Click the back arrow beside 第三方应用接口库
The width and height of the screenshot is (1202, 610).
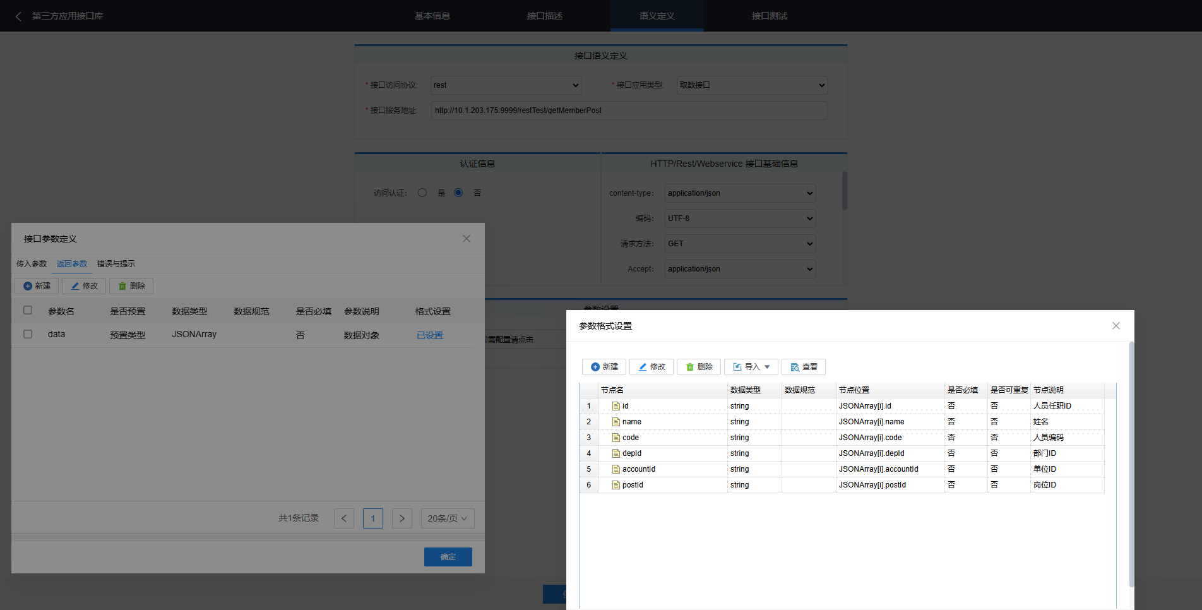(x=18, y=16)
